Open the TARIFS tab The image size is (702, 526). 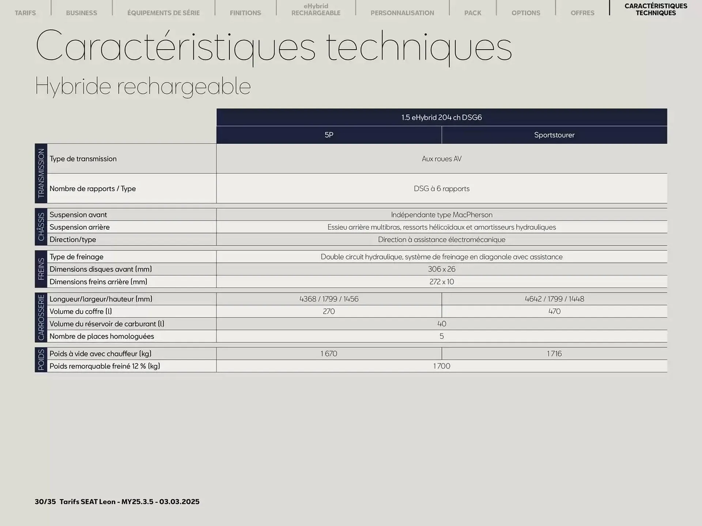[x=25, y=13]
